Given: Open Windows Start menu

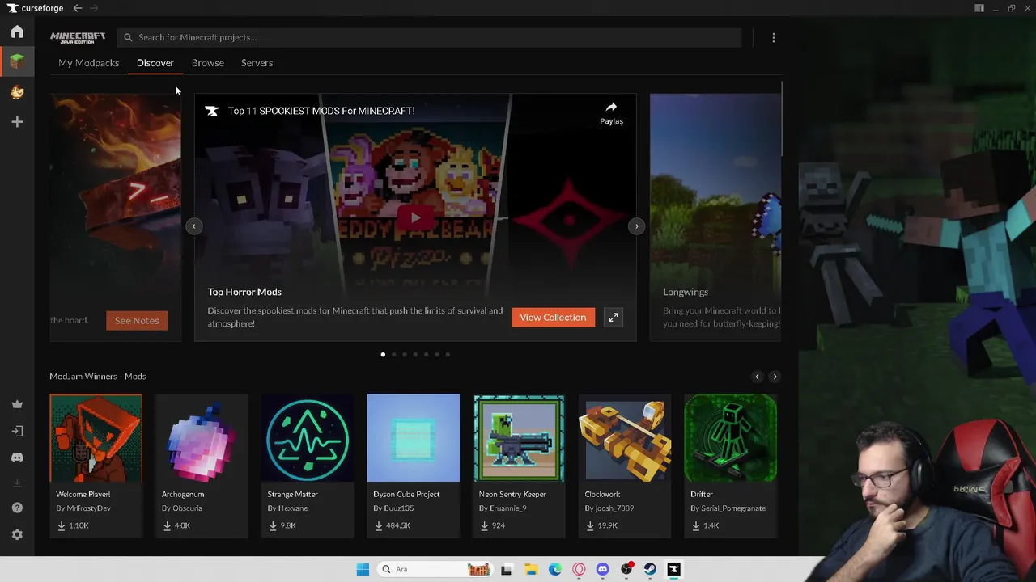Looking at the screenshot, I should pyautogui.click(x=363, y=569).
